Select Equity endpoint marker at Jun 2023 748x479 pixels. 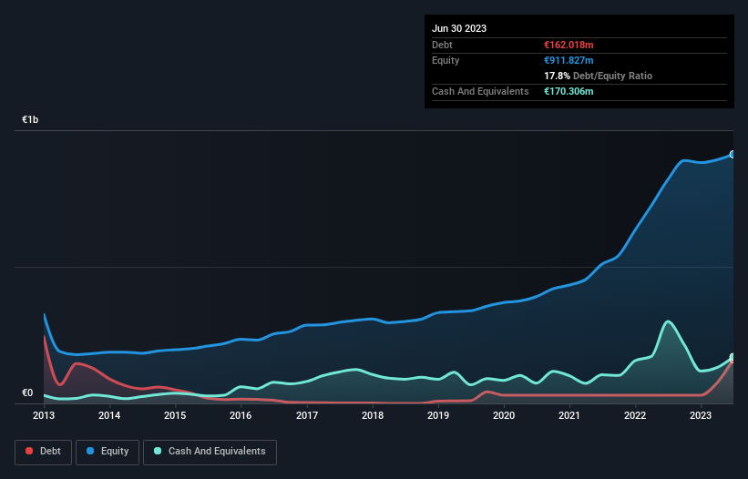point(733,155)
